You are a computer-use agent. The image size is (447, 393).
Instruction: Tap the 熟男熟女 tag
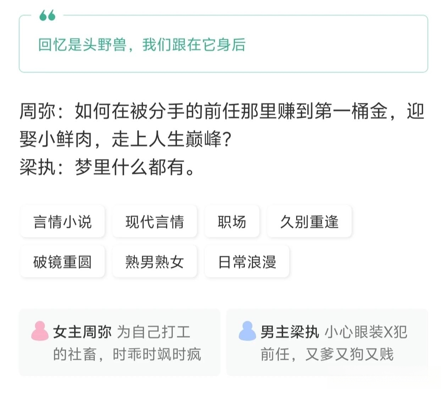[155, 262]
